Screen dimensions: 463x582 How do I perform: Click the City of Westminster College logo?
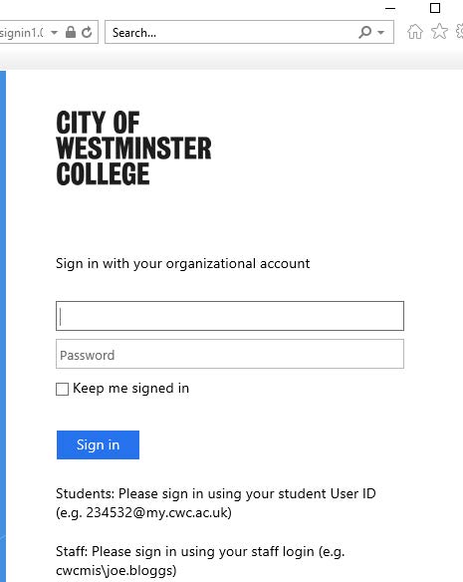click(x=133, y=147)
